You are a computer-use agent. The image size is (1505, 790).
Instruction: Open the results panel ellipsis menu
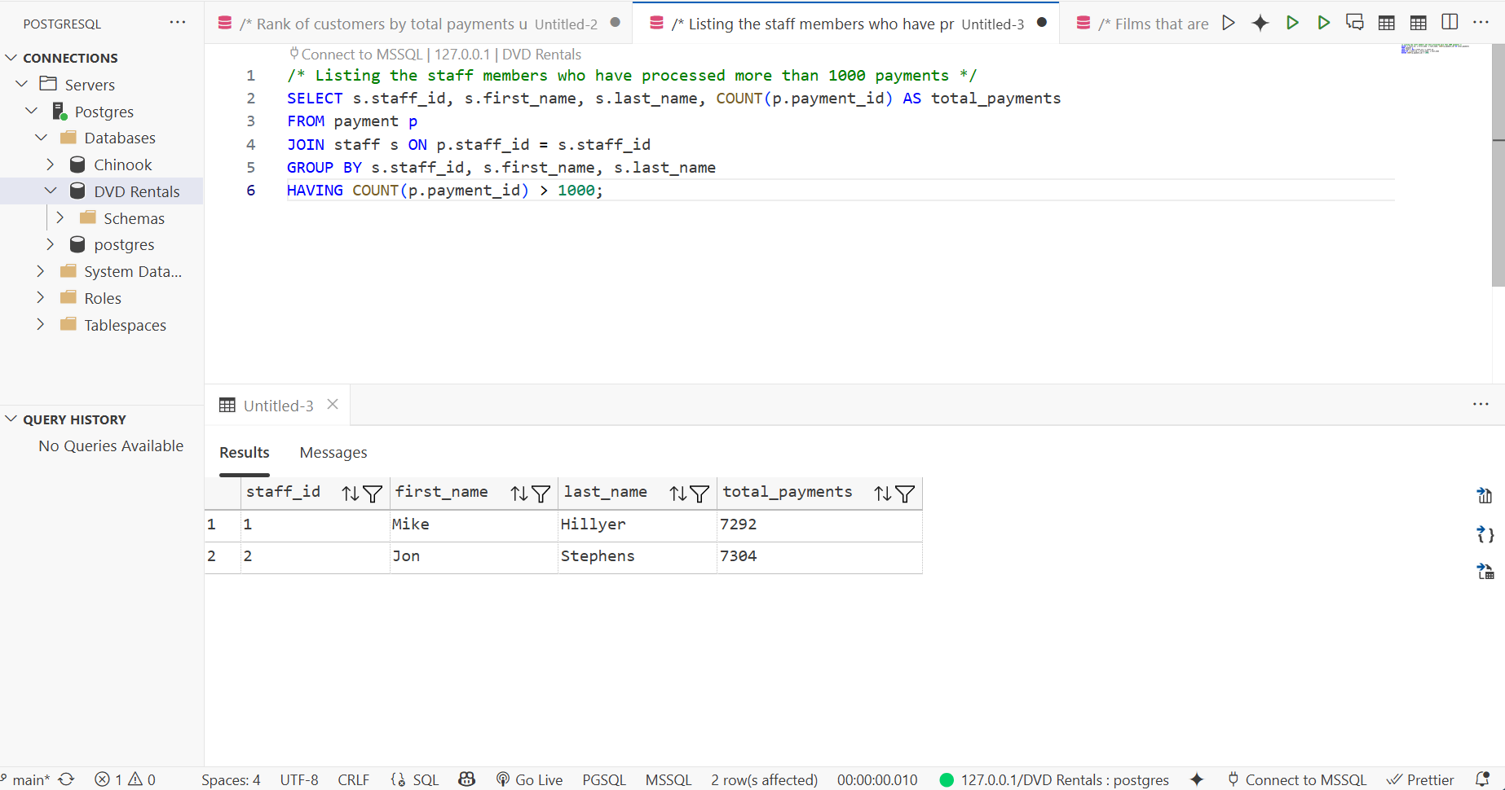point(1481,404)
